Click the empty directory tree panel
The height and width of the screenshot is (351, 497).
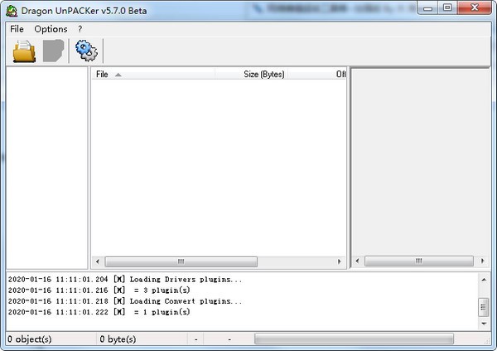point(46,168)
